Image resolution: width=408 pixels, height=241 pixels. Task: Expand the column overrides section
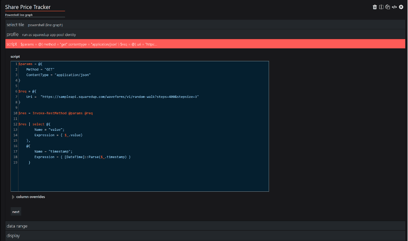28,197
